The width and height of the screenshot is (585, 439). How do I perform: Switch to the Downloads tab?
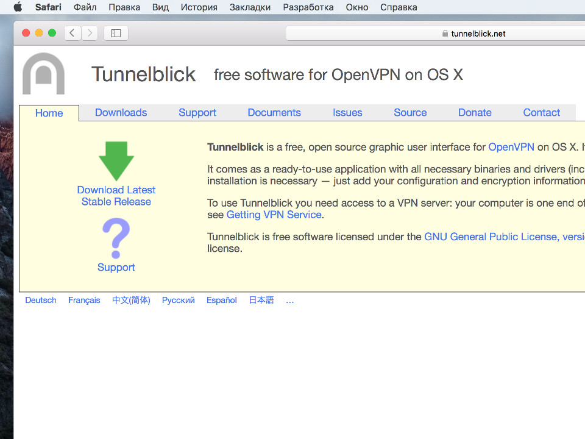click(121, 112)
